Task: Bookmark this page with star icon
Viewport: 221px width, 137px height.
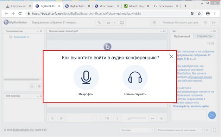Action: 199,14
